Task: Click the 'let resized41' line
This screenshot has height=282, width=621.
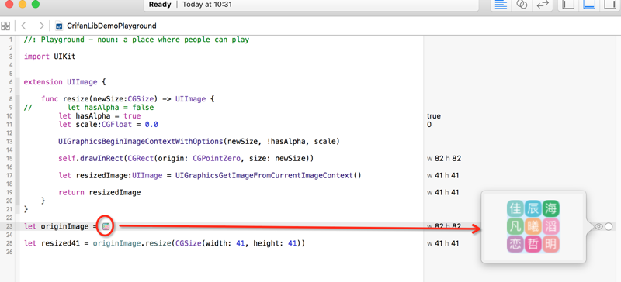Action: pyautogui.click(x=165, y=243)
